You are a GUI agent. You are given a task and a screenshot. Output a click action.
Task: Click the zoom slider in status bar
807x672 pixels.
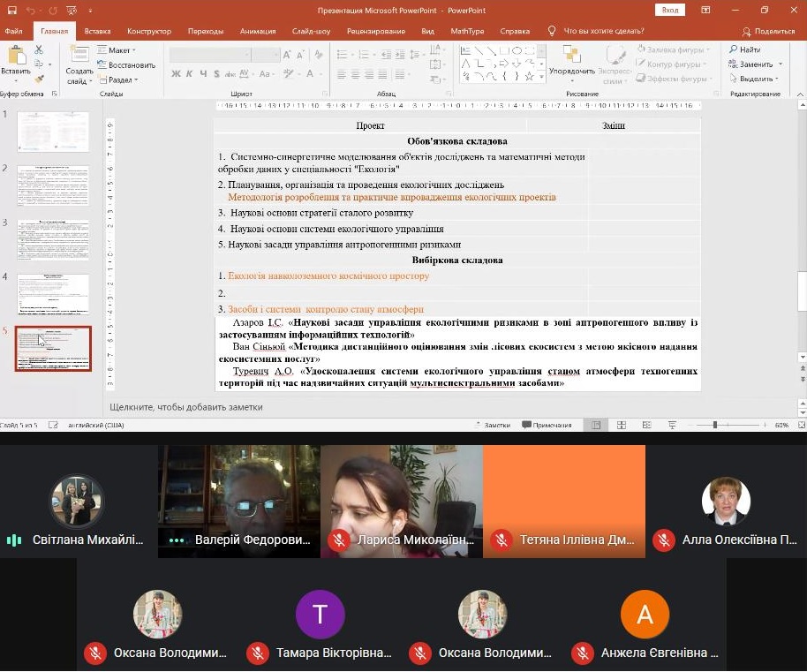click(714, 425)
